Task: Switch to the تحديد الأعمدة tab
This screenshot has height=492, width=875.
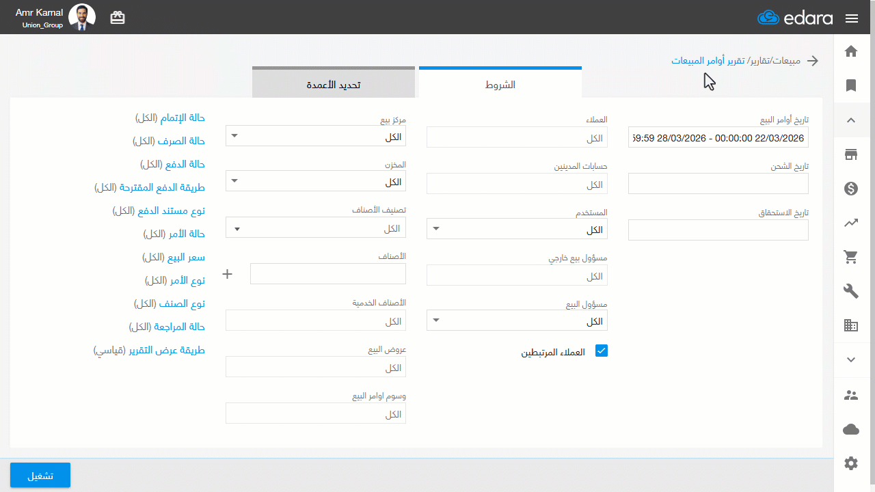Action: coord(333,84)
